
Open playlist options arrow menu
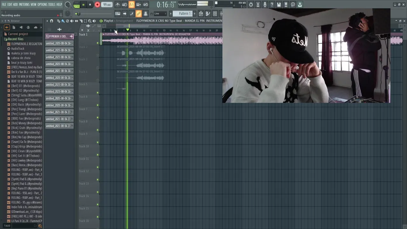47,21
